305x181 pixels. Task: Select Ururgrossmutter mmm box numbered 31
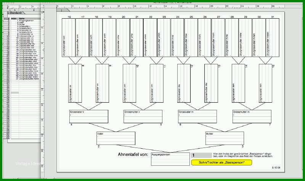point(273,38)
